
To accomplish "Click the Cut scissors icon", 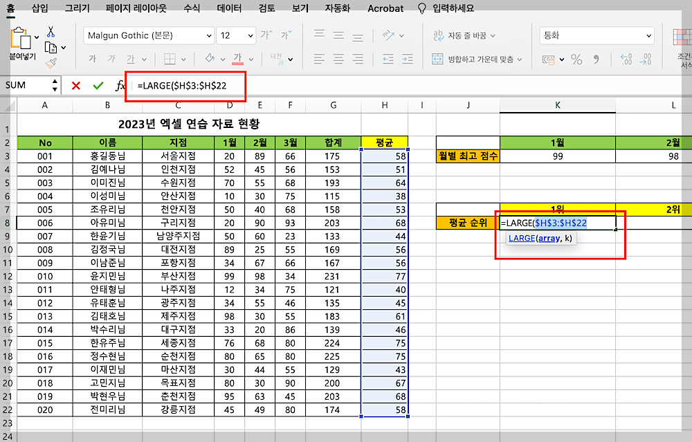I will click(51, 31).
